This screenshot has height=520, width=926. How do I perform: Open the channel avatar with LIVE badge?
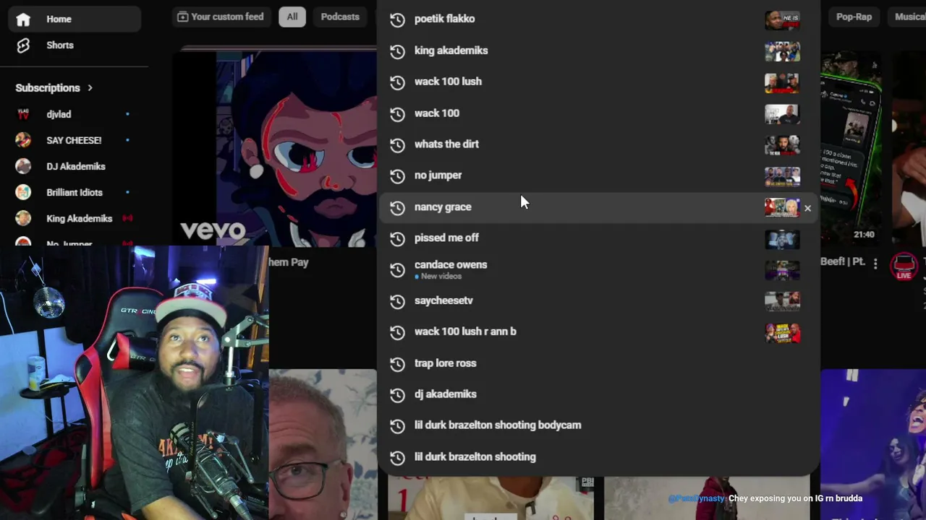pos(904,266)
